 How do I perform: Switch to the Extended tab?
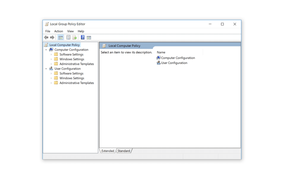[108, 151]
